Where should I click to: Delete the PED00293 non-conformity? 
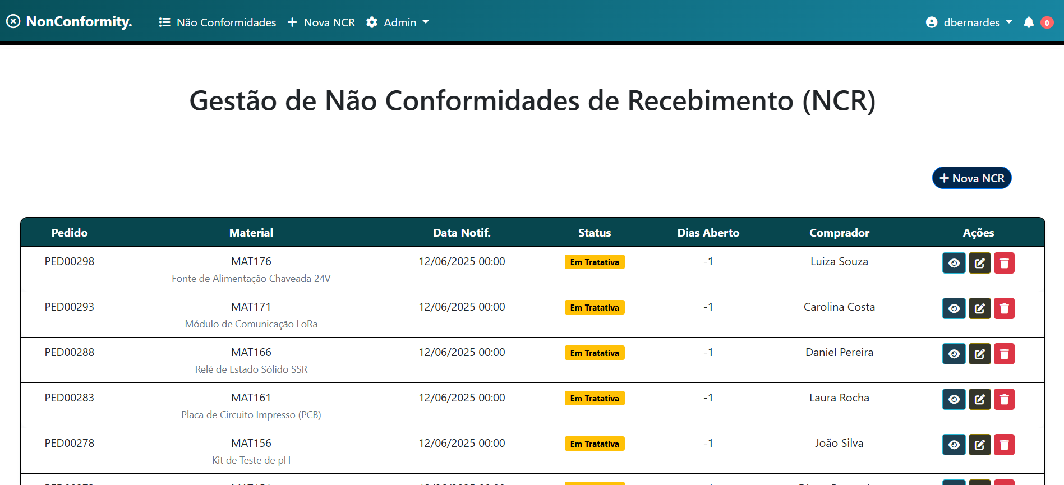point(1004,308)
